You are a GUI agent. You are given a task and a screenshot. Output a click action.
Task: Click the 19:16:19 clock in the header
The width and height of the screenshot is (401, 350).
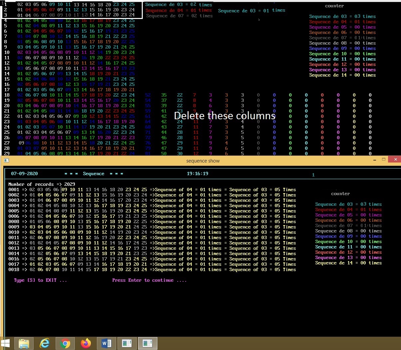tap(197, 174)
